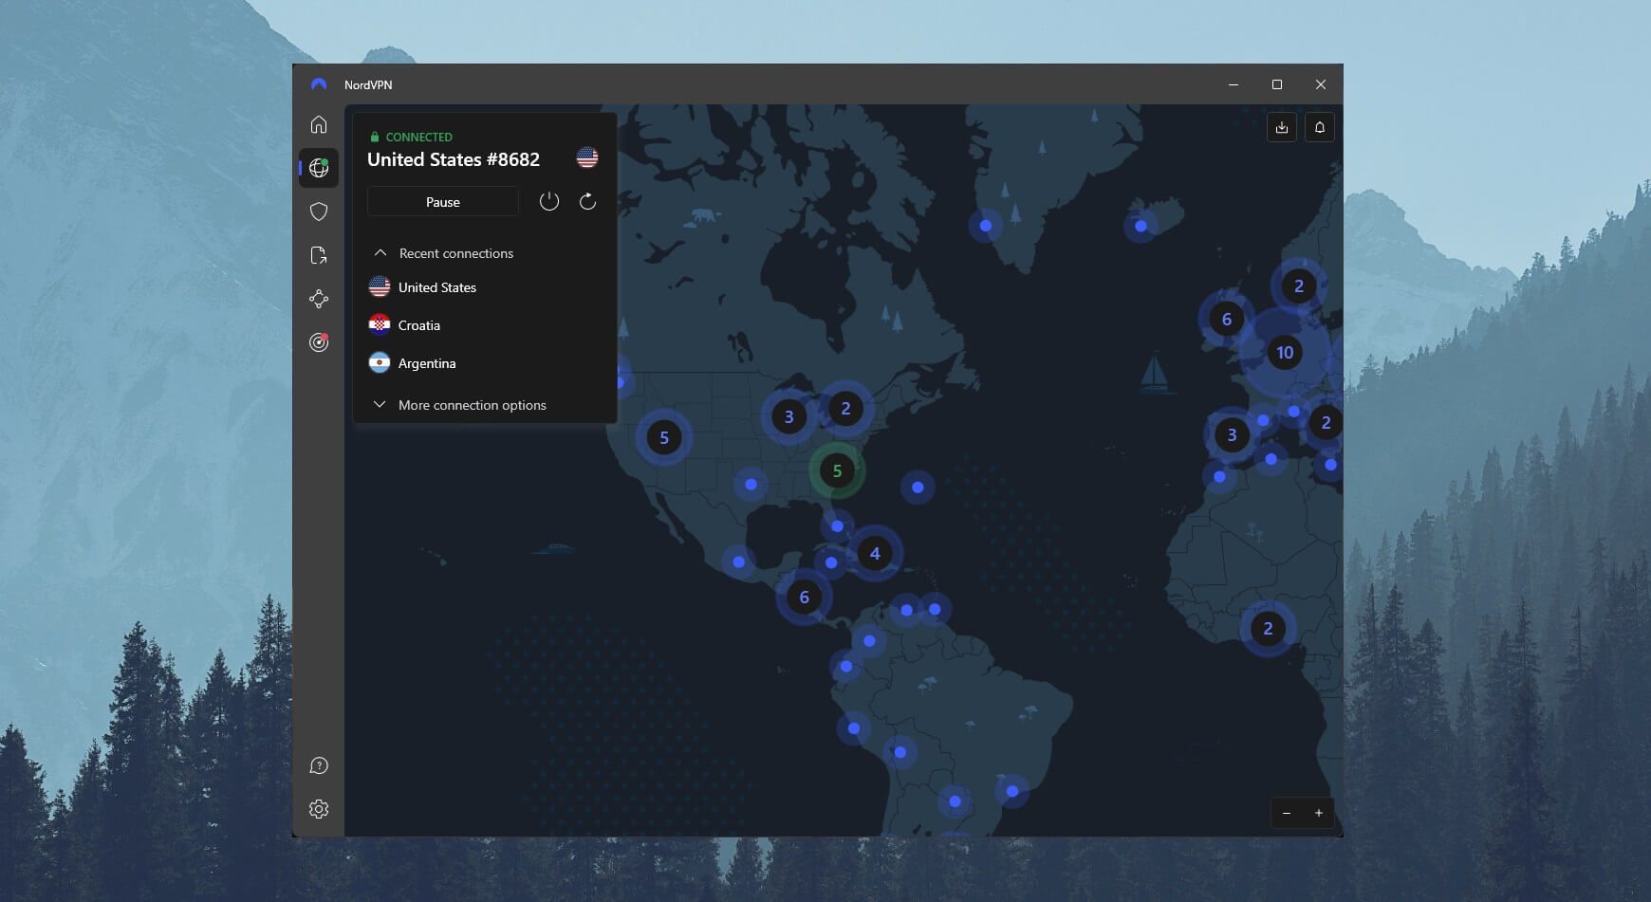Click the power disconnect icon
This screenshot has width=1651, height=902.
tap(549, 201)
